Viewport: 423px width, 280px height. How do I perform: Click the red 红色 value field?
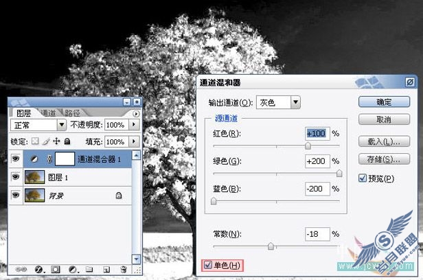317,133
